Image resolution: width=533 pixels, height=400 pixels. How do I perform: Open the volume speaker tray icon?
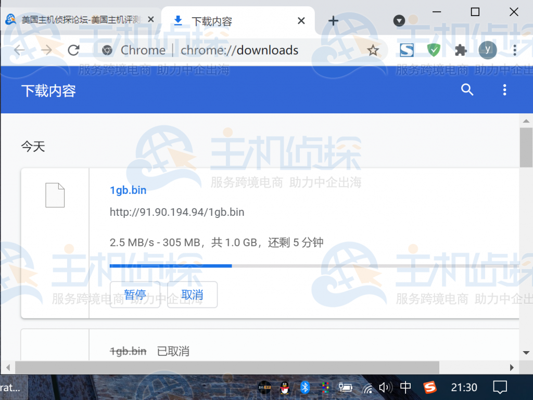pos(386,387)
